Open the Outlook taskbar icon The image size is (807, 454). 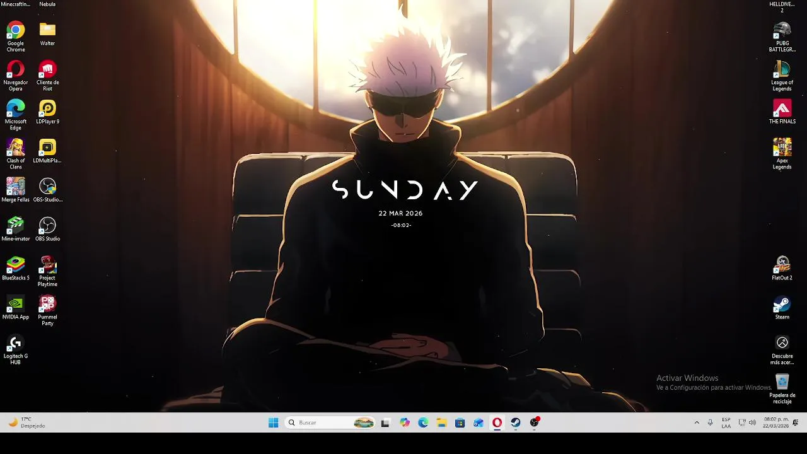479,422
